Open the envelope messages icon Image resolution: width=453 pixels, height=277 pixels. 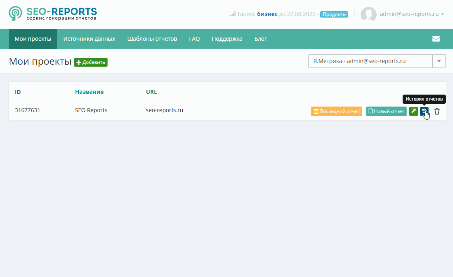pos(436,39)
